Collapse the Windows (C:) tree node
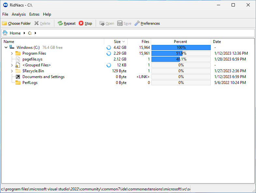Image resolution: width=256 pixels, height=193 pixels. pyautogui.click(x=6, y=48)
